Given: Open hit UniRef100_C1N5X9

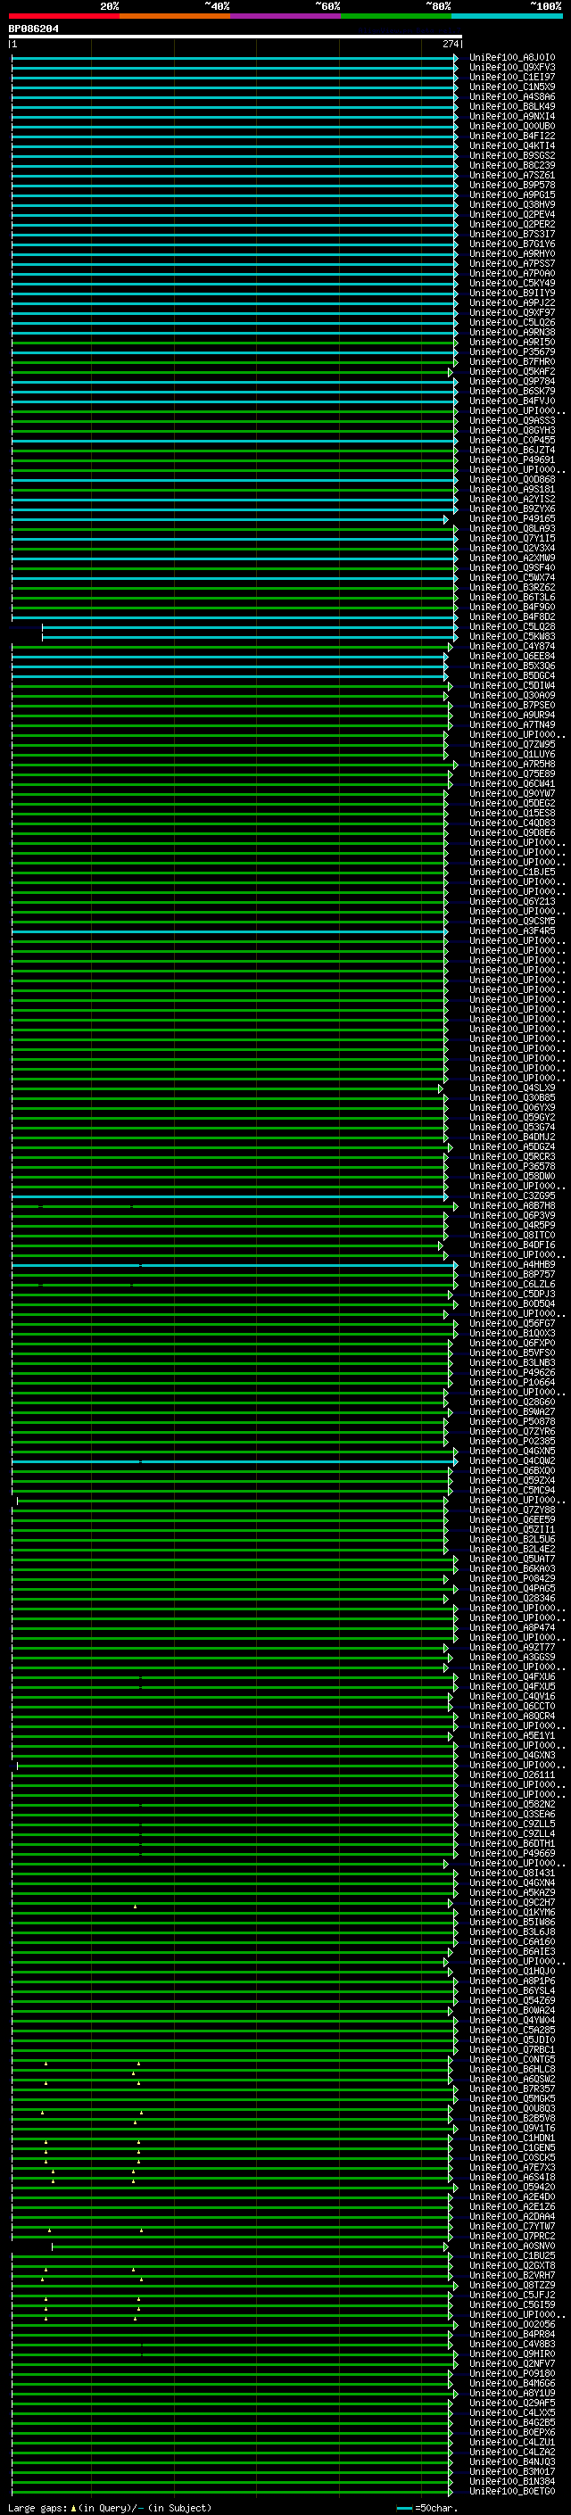Looking at the screenshot, I should coord(512,87).
